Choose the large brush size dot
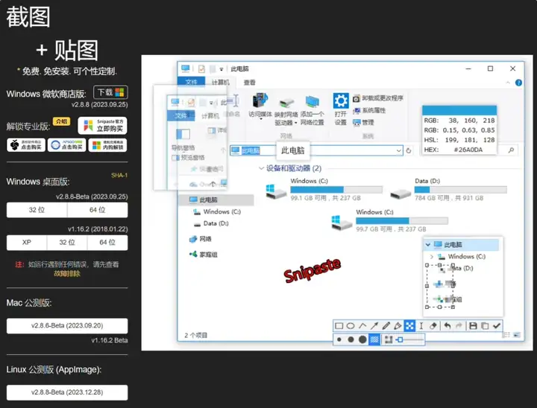This screenshot has height=408, width=537. coord(362,340)
